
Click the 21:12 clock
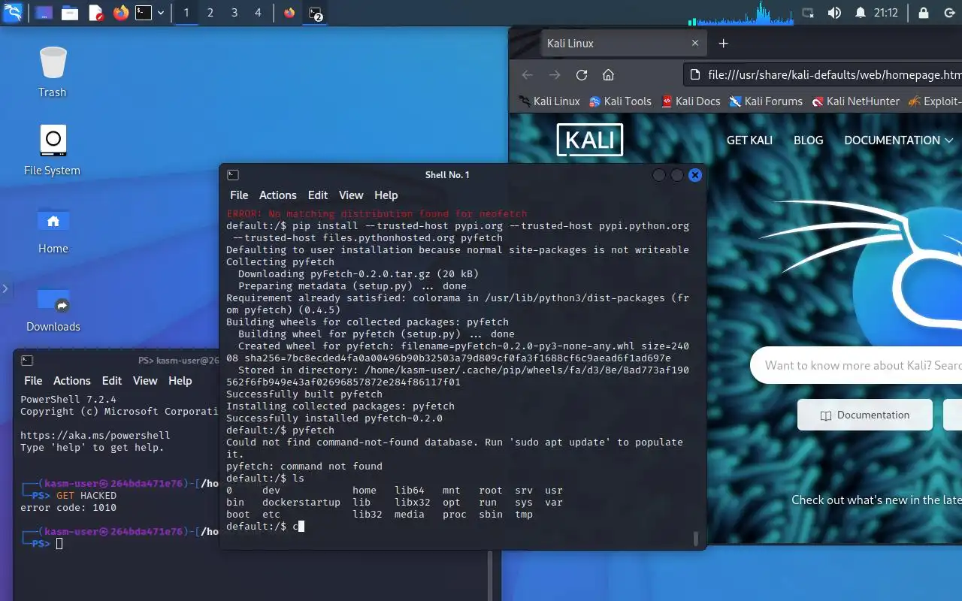[886, 13]
